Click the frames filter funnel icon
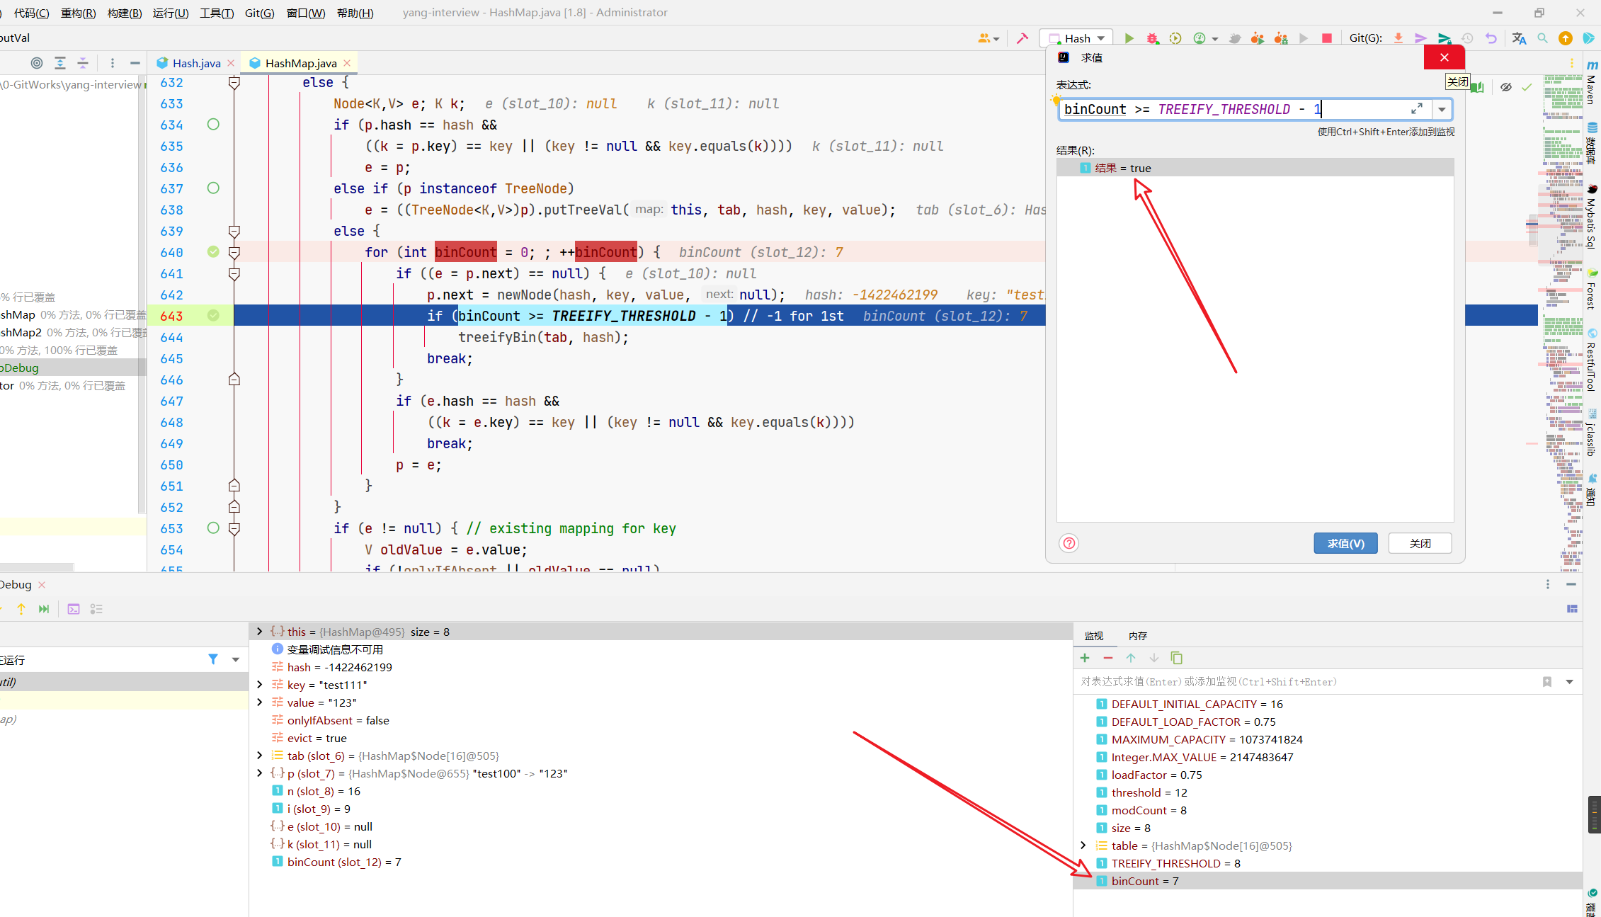 point(213,659)
